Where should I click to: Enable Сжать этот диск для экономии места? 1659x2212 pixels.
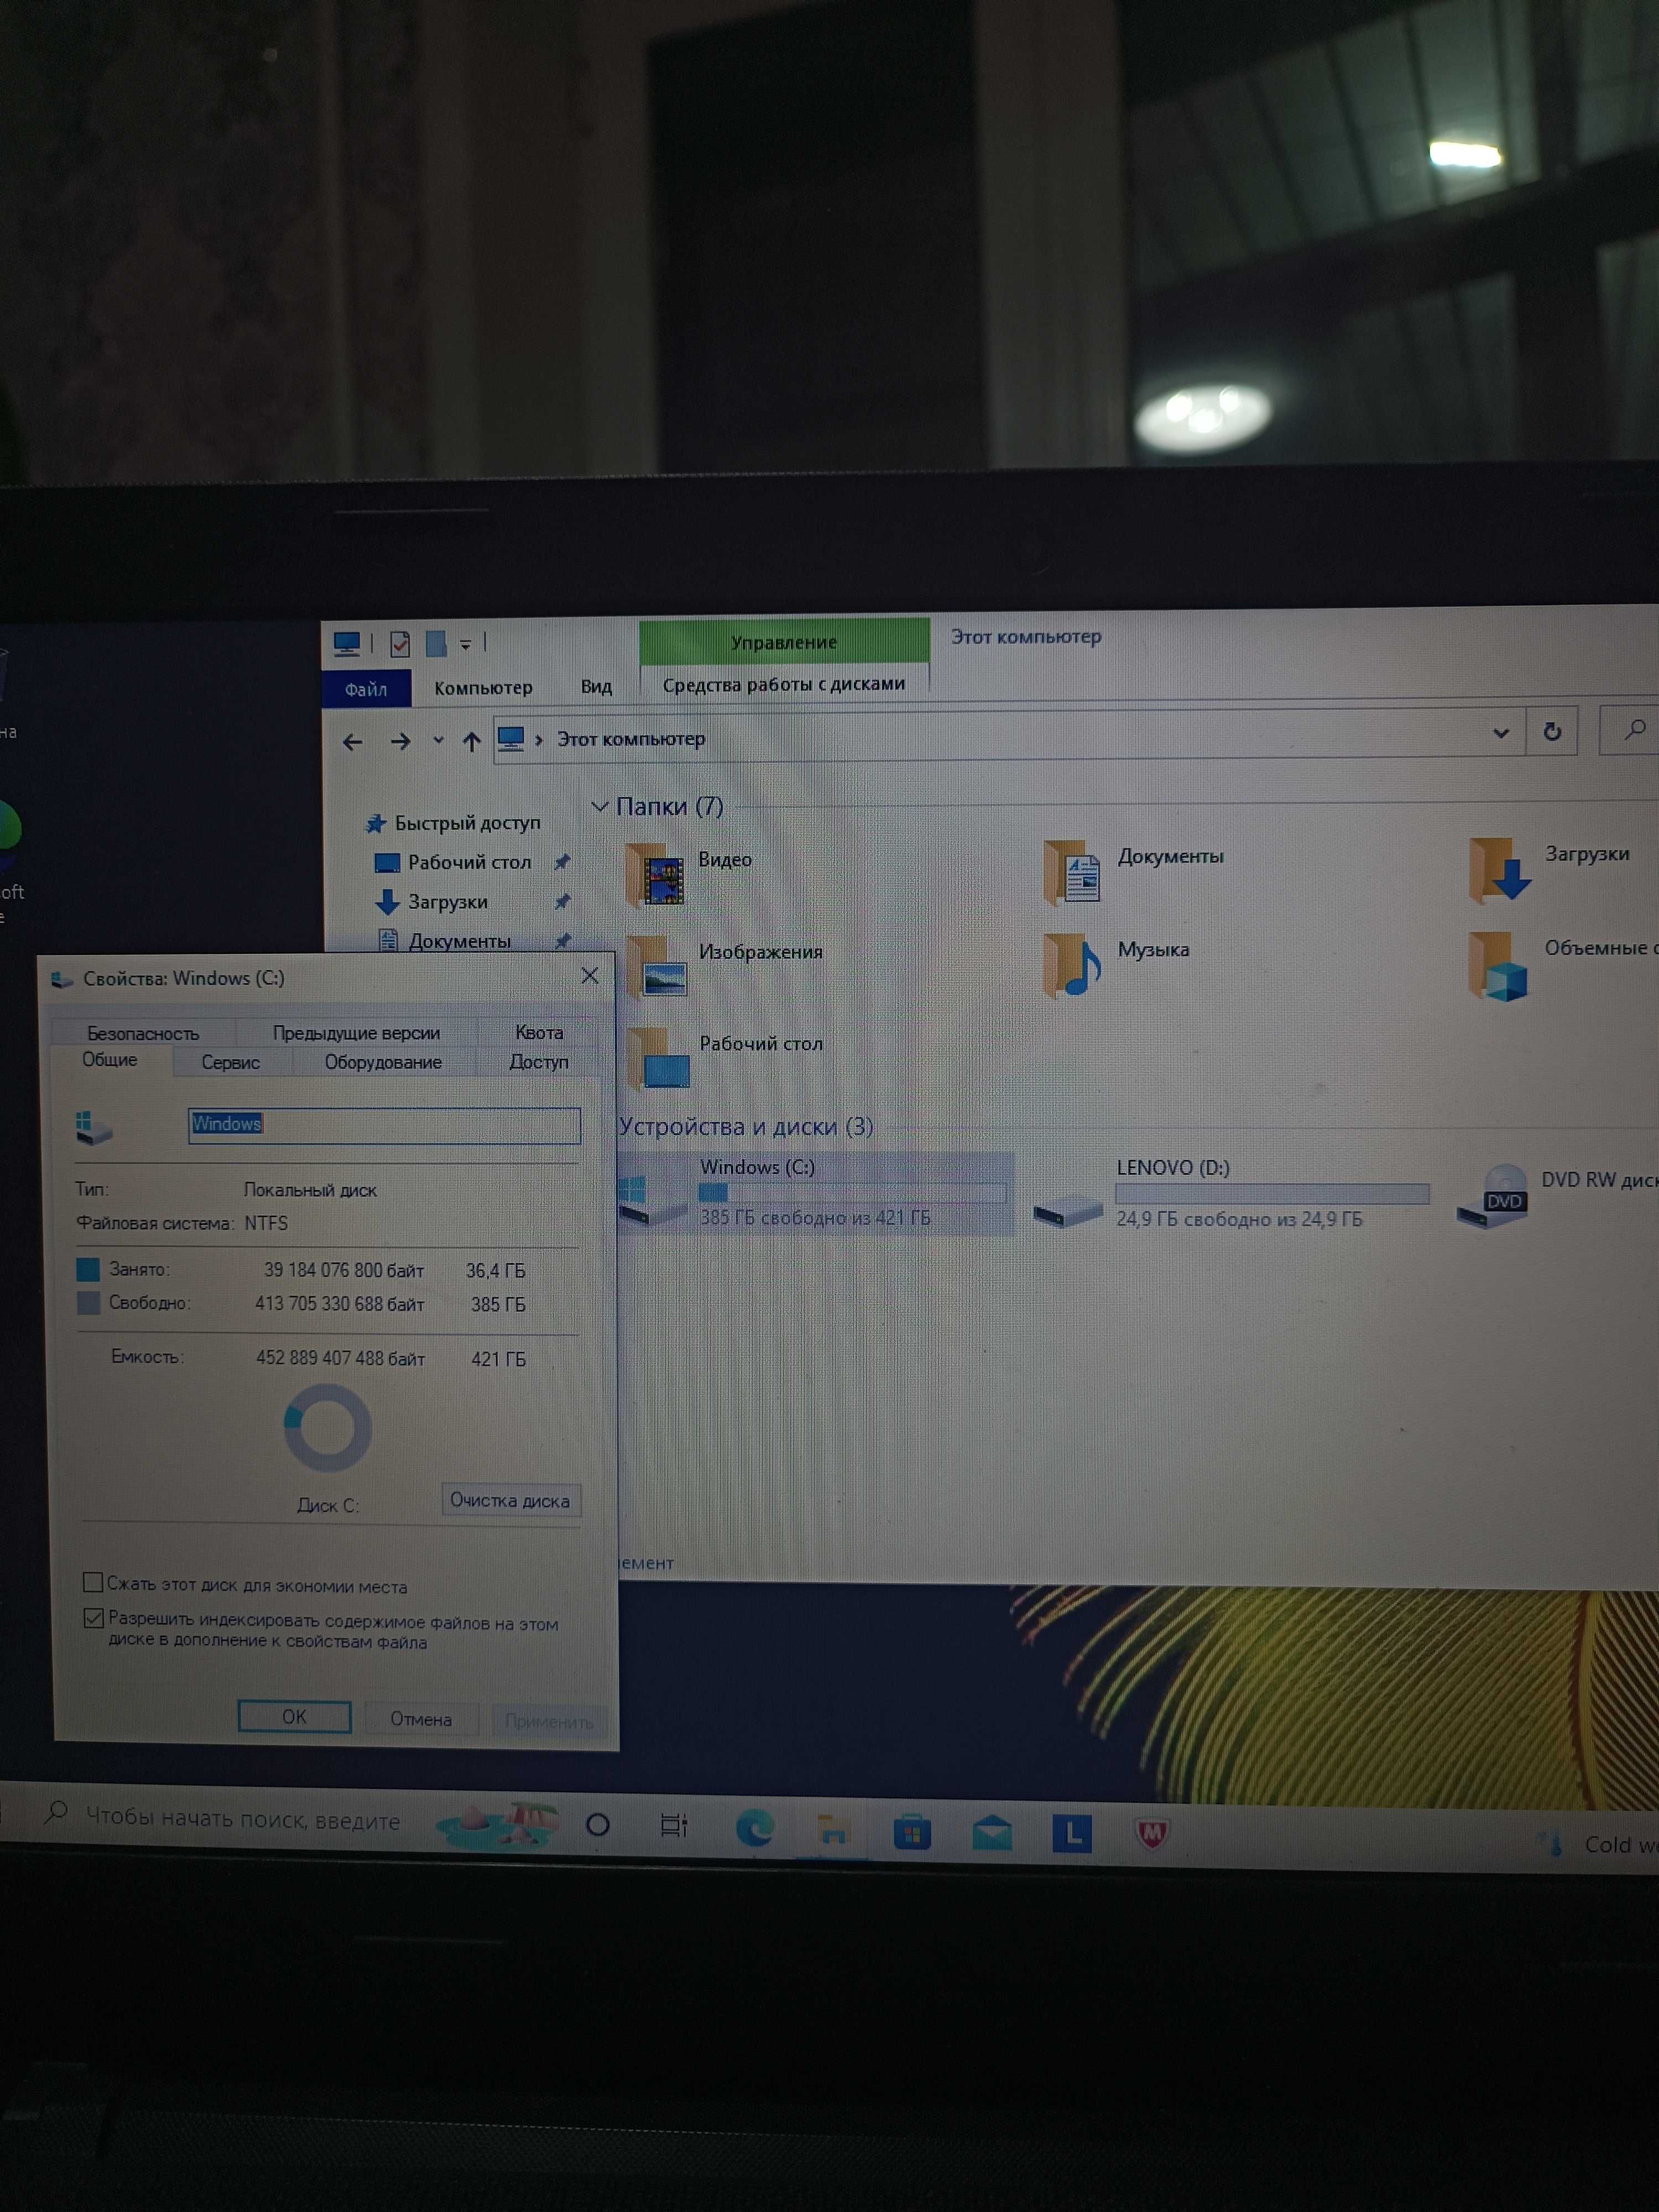(93, 1582)
